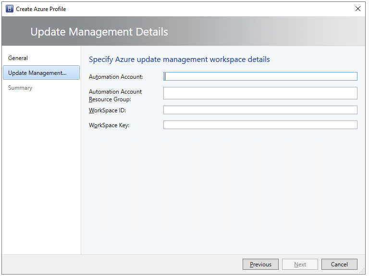Click the WorkSpace ID label
Image resolution: width=369 pixels, height=276 pixels.
[x=107, y=110]
